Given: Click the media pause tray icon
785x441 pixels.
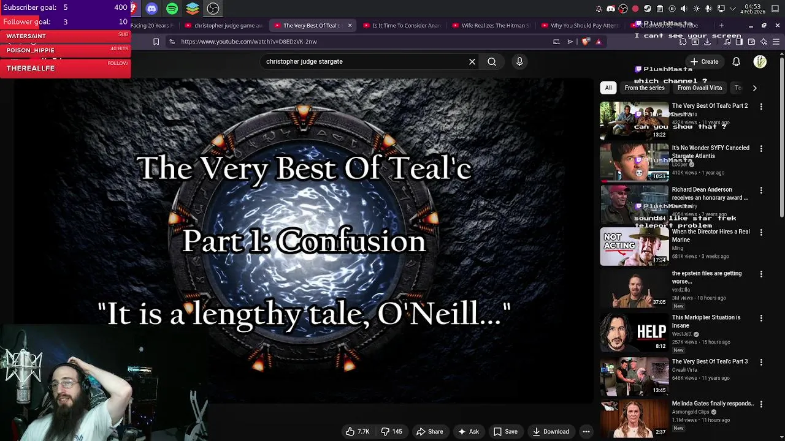Looking at the screenshot, I should [x=672, y=9].
